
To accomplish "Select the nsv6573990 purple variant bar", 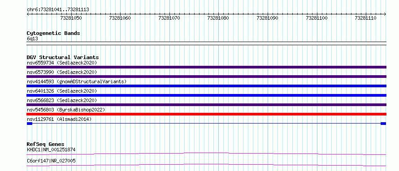I will click(206, 77).
